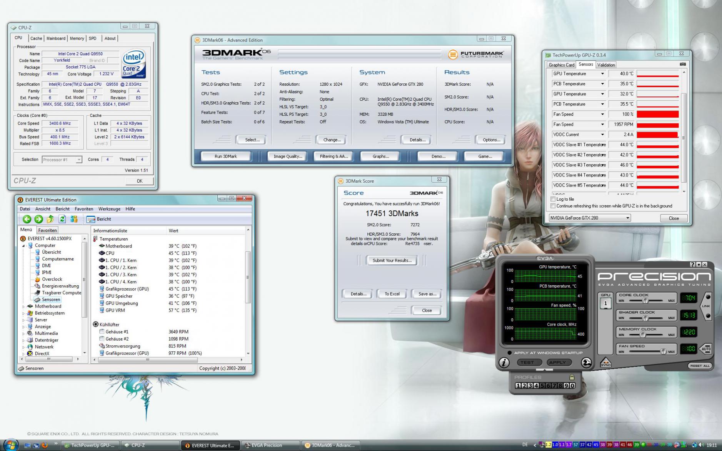The width and height of the screenshot is (722, 451).
Task: Expand the Multimedia tree node
Action: (x=23, y=333)
